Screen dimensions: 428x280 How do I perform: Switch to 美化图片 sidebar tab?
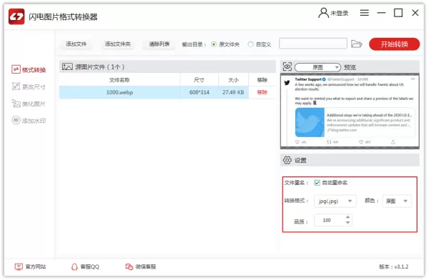29,104
